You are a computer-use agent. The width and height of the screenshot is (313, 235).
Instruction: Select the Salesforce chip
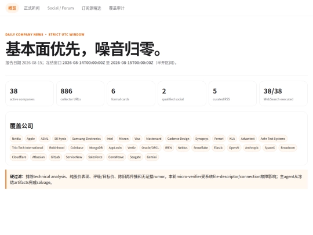(x=96, y=157)
